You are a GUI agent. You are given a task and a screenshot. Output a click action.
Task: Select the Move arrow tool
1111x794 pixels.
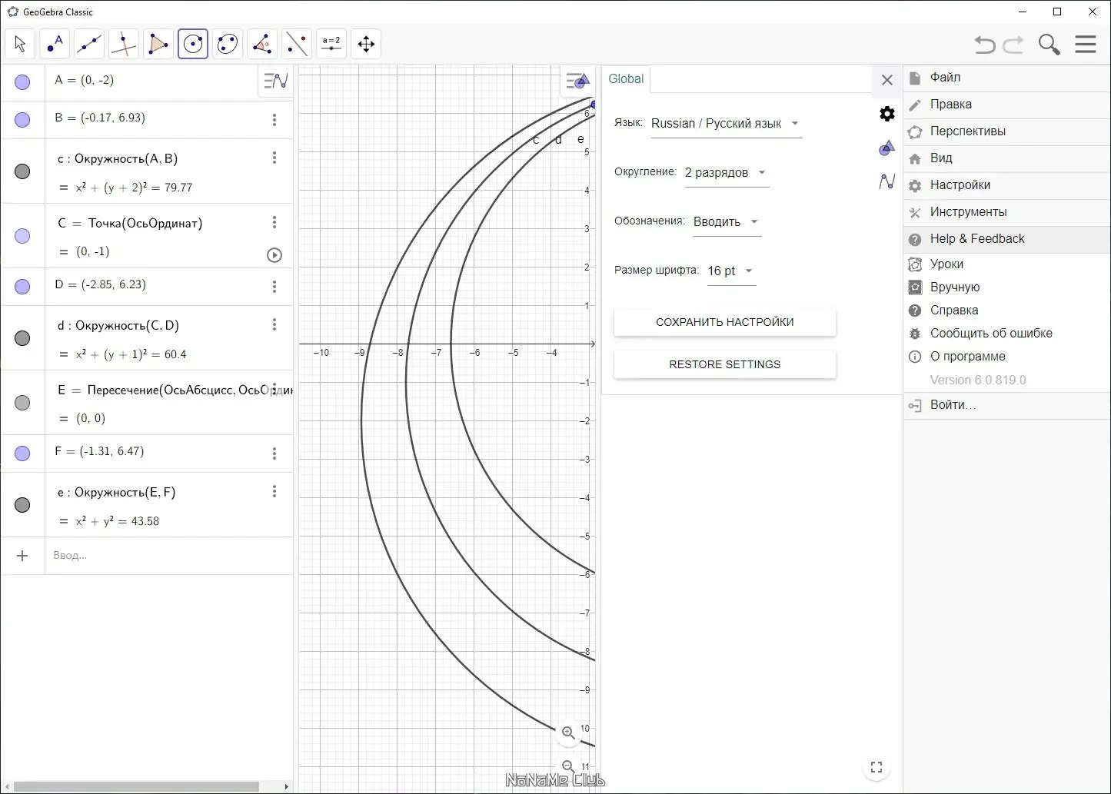(x=20, y=44)
